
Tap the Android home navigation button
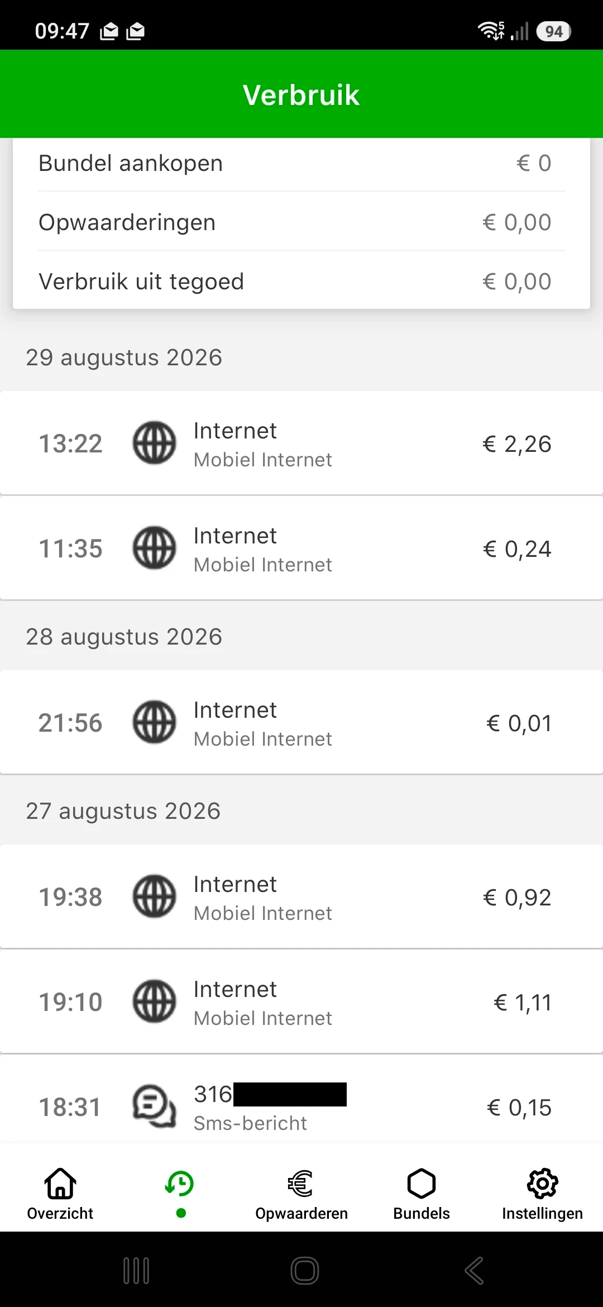(x=305, y=1271)
